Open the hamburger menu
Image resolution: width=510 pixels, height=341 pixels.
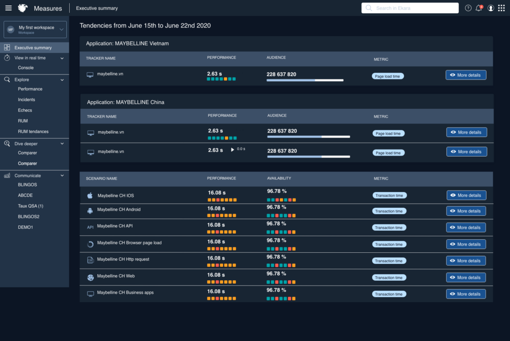(x=8, y=8)
